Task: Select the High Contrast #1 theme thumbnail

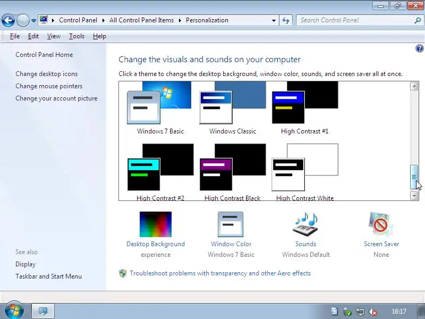Action: click(x=305, y=103)
